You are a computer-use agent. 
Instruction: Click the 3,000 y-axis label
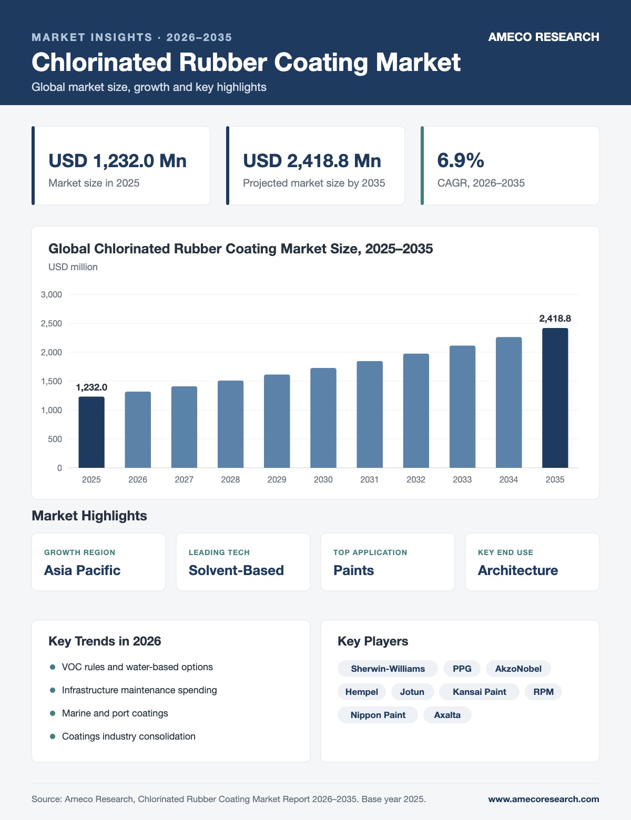point(52,294)
